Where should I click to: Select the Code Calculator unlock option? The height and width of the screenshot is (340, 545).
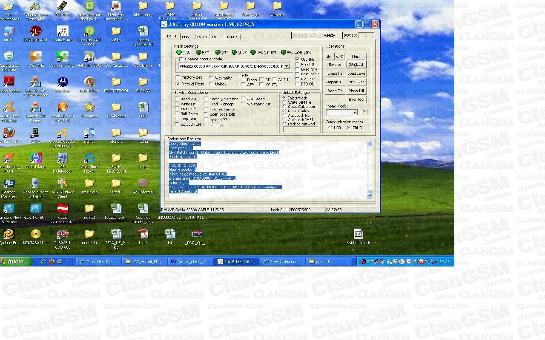[x=285, y=106]
